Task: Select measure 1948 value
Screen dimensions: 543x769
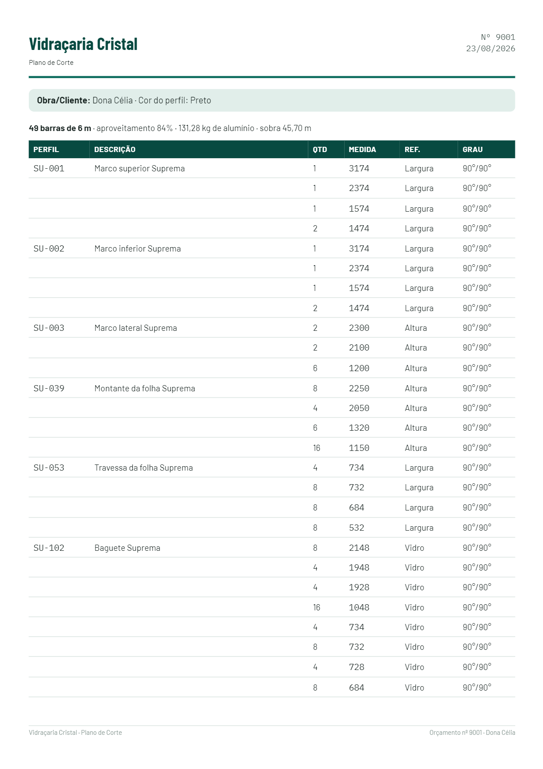Action: point(359,567)
